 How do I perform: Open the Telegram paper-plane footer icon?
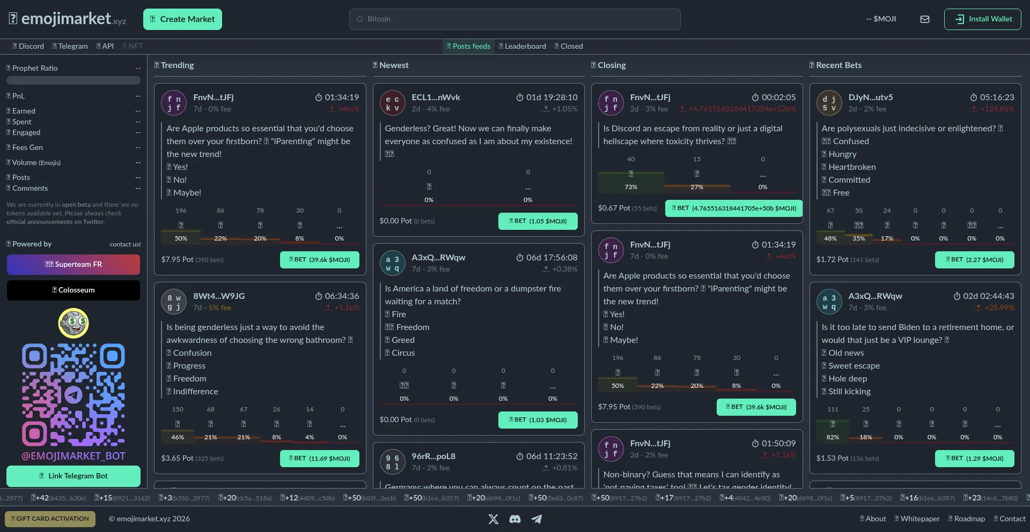pyautogui.click(x=536, y=519)
